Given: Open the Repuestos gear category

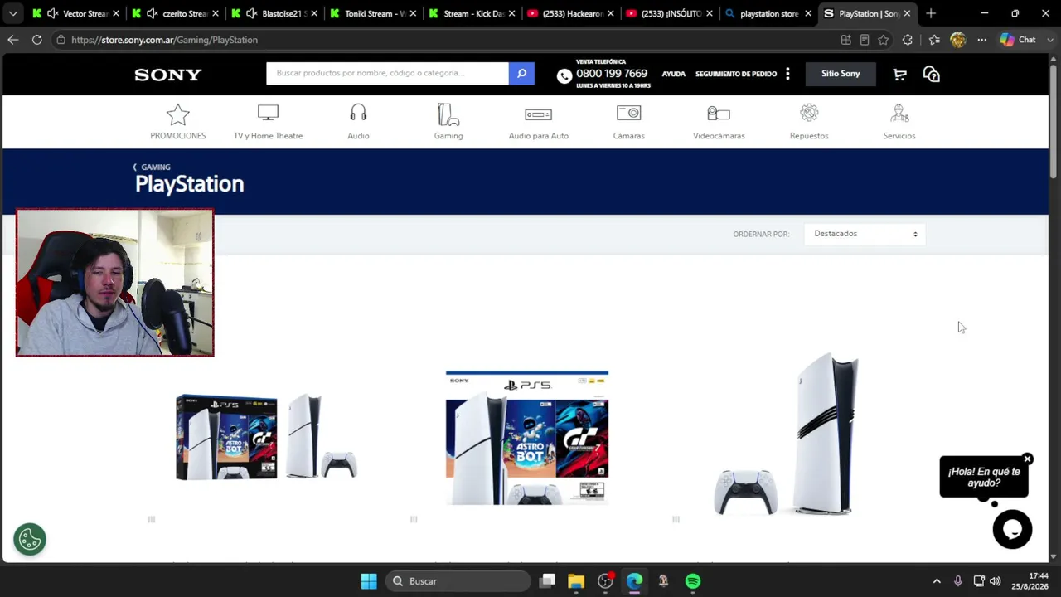Looking at the screenshot, I should point(809,121).
